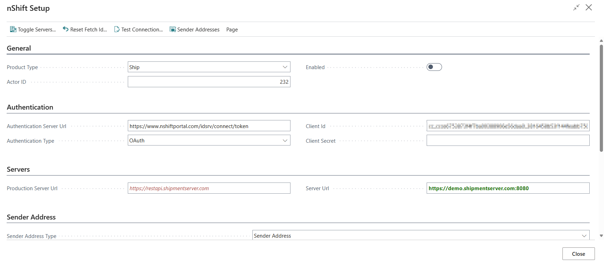Expand the Sender Address Type dropdown
Screen dimensions: 604x268
421,236
